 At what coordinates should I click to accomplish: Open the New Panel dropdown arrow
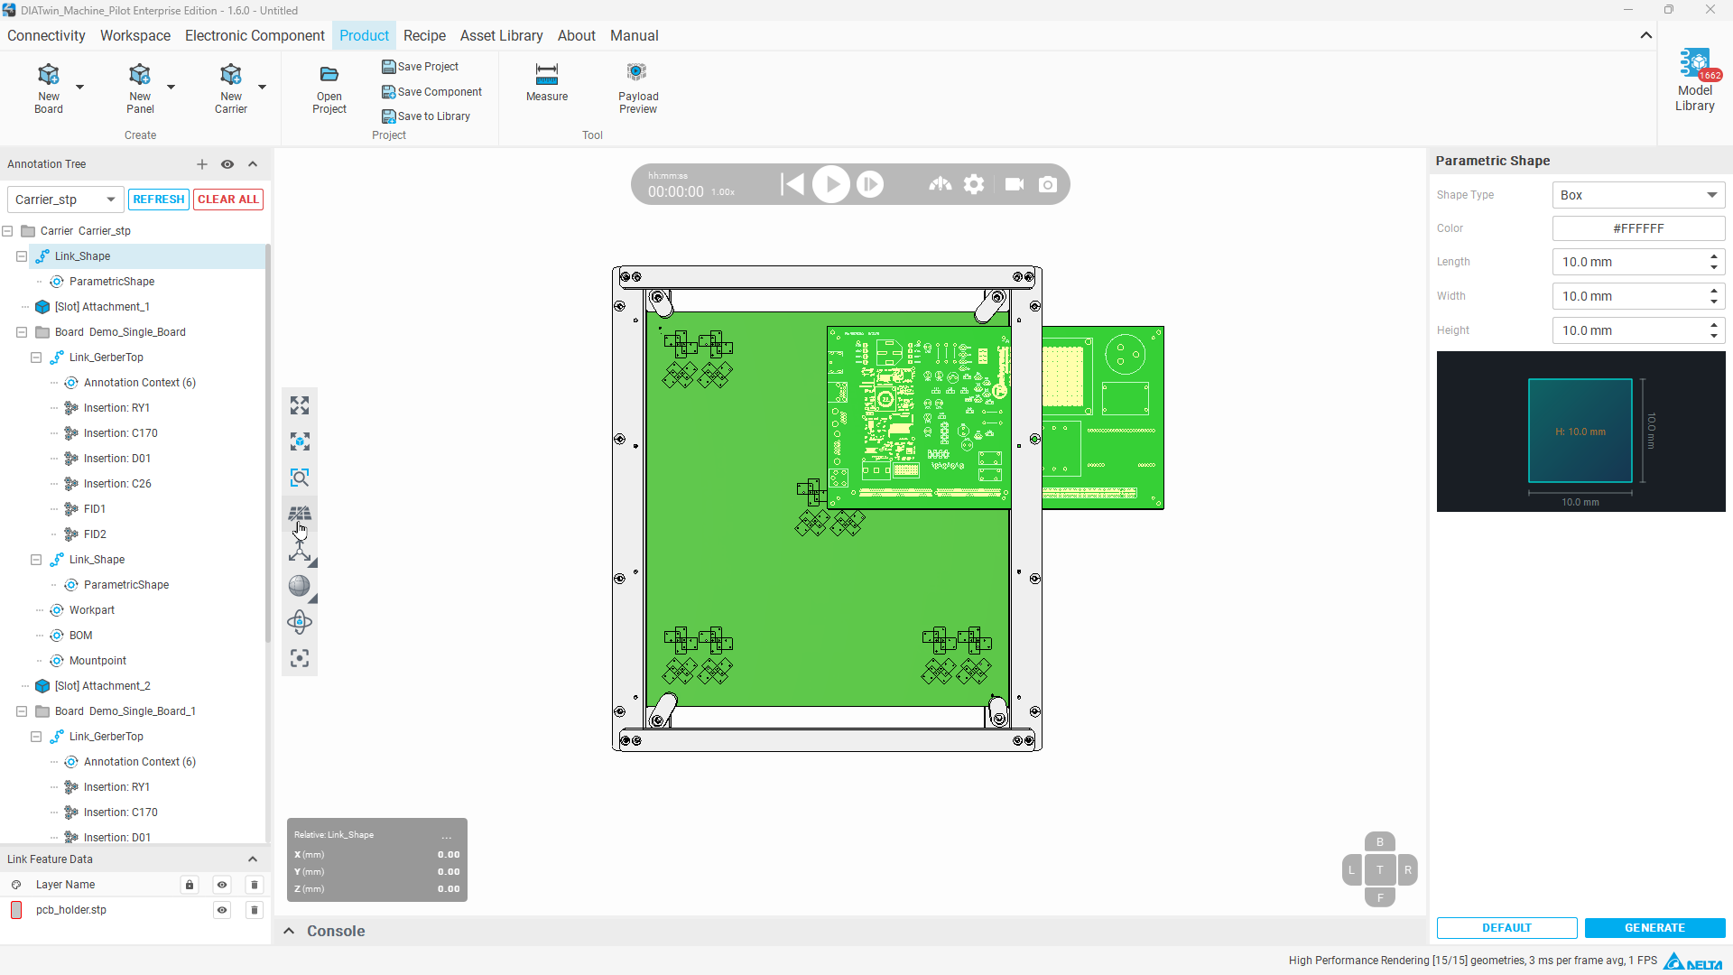pos(171,87)
